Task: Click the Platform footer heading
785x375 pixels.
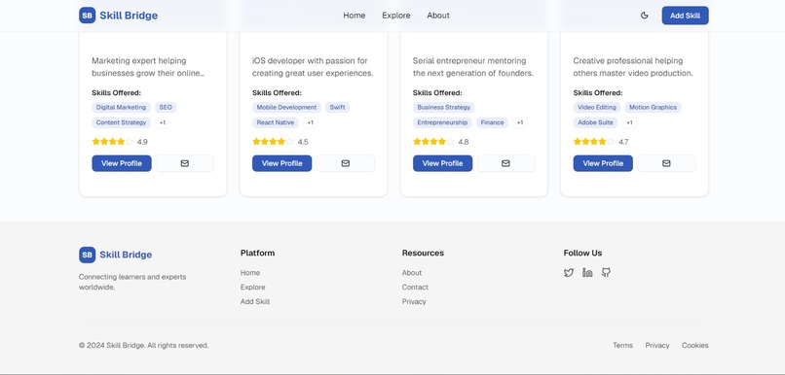Action: [x=257, y=254]
